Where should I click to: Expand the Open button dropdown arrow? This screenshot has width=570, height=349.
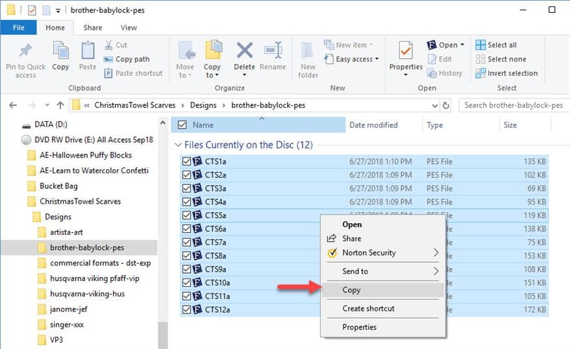pos(462,45)
